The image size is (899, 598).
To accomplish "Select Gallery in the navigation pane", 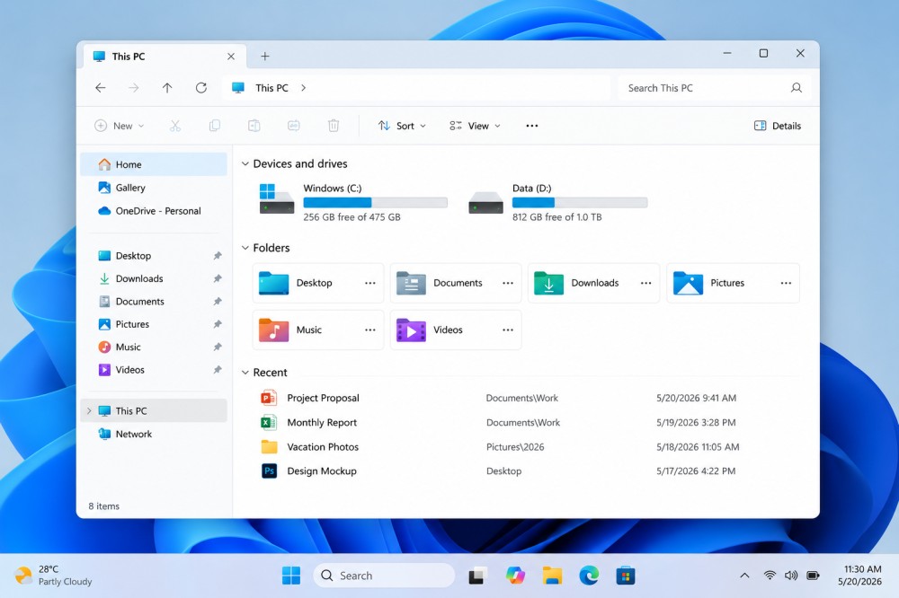I will click(x=154, y=188).
